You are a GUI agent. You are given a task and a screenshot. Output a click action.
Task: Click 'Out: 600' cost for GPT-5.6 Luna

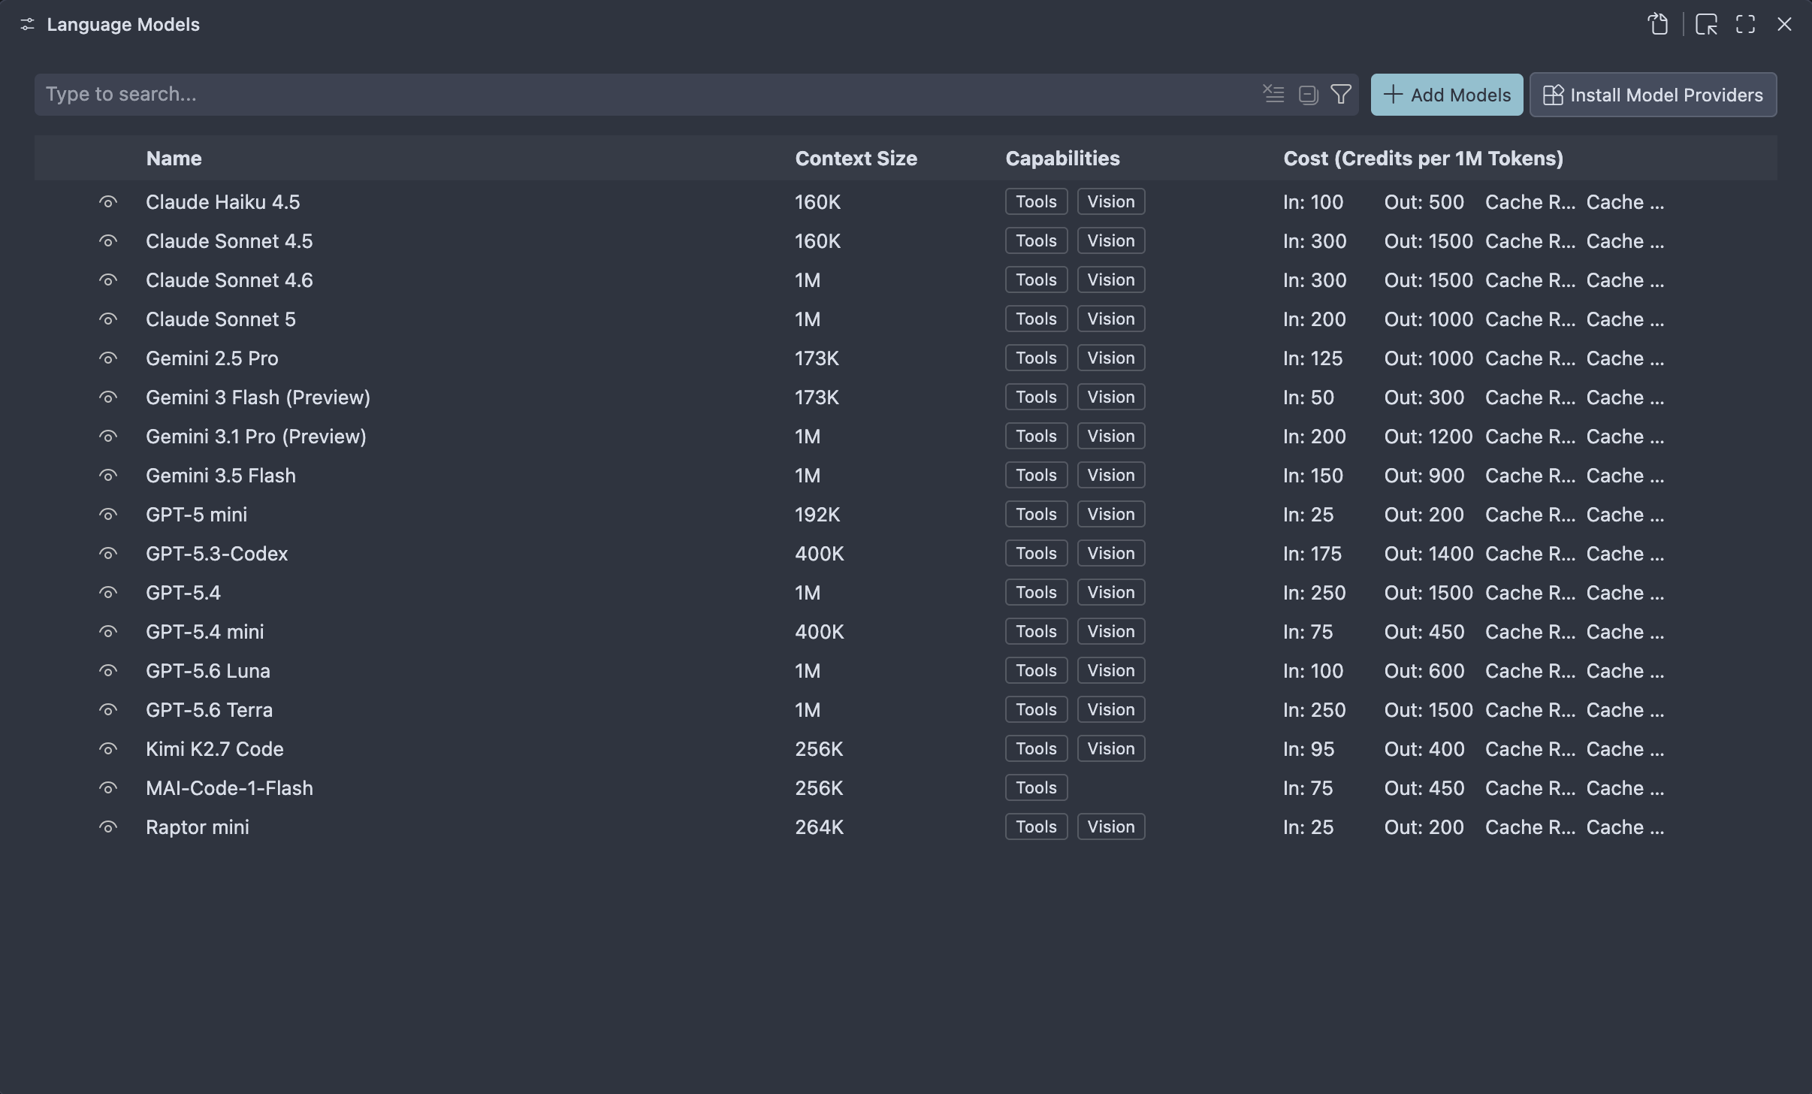tap(1424, 671)
